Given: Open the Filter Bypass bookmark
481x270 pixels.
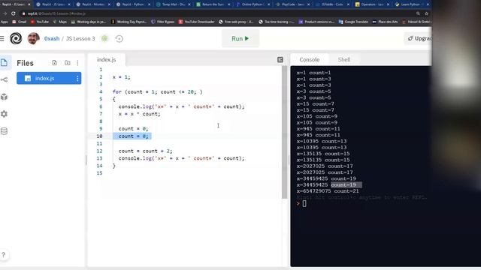Looking at the screenshot, I should pyautogui.click(x=162, y=22).
